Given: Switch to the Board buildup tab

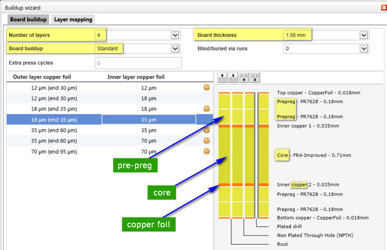Looking at the screenshot, I should pyautogui.click(x=28, y=19).
